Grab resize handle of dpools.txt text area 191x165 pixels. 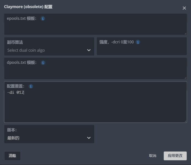click(185, 77)
